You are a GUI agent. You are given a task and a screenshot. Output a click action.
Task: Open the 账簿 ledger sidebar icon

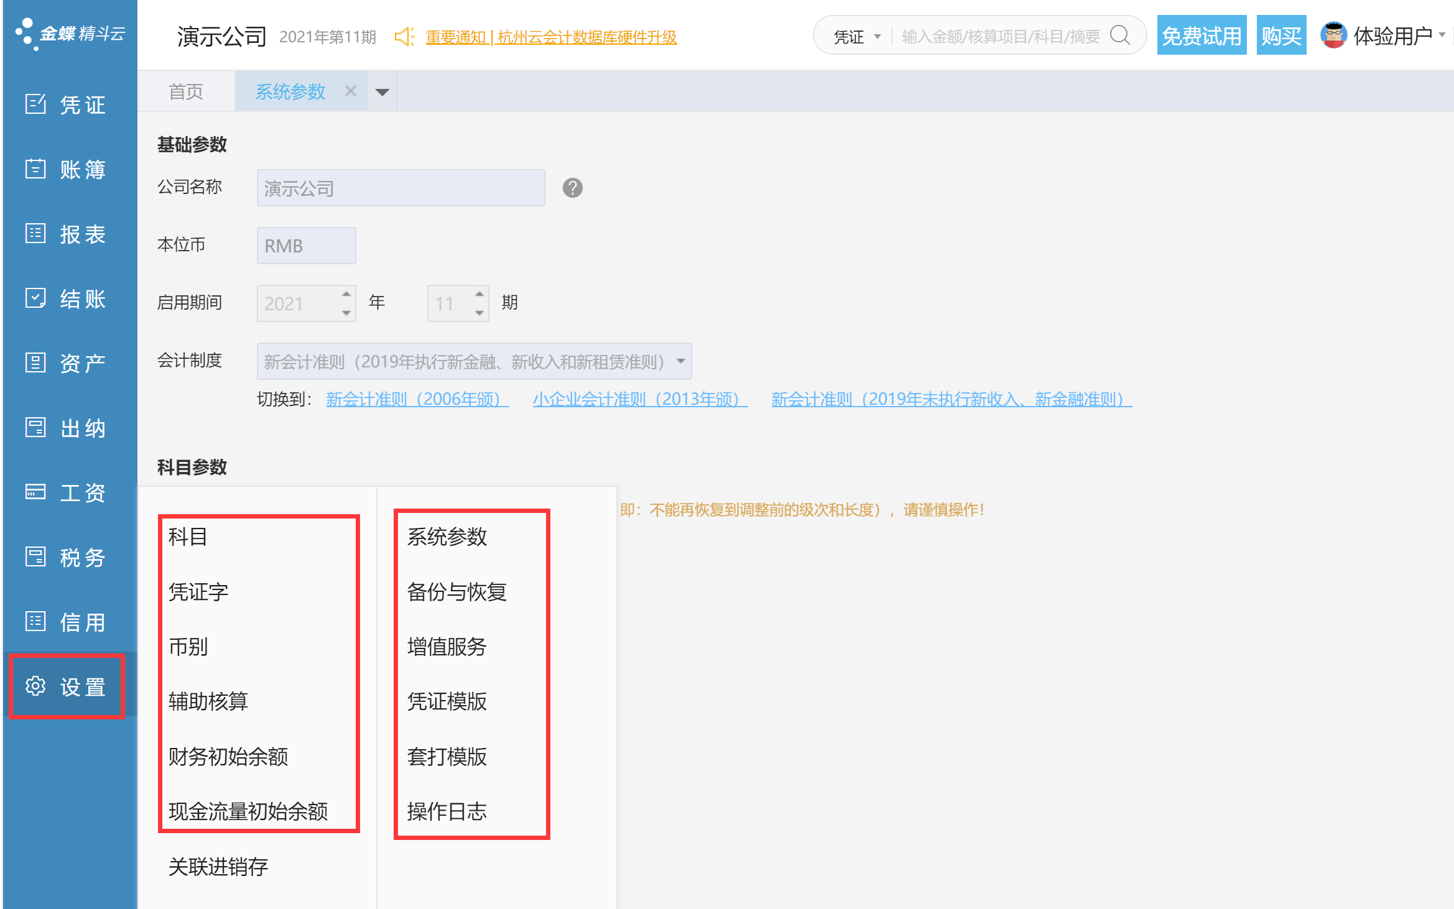[x=35, y=168]
